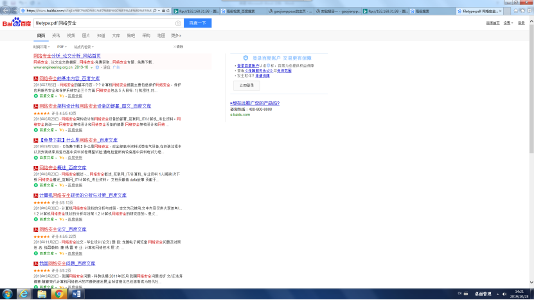Click PDF icon beside 网络安全概述 result
Viewport: 534px width, 300px height.
(x=35, y=168)
